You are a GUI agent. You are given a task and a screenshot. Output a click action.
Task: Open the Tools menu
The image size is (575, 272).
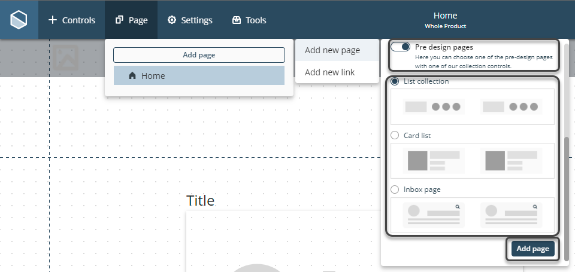click(x=249, y=20)
